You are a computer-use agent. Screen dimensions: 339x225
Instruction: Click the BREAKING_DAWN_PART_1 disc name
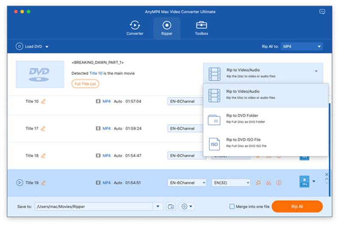click(x=97, y=62)
